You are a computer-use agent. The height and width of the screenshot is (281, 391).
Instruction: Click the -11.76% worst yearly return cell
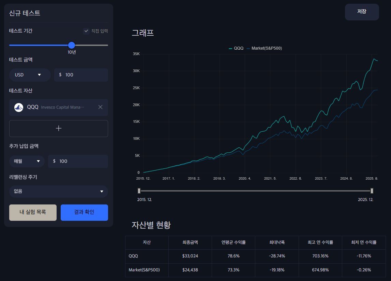tap(364, 256)
